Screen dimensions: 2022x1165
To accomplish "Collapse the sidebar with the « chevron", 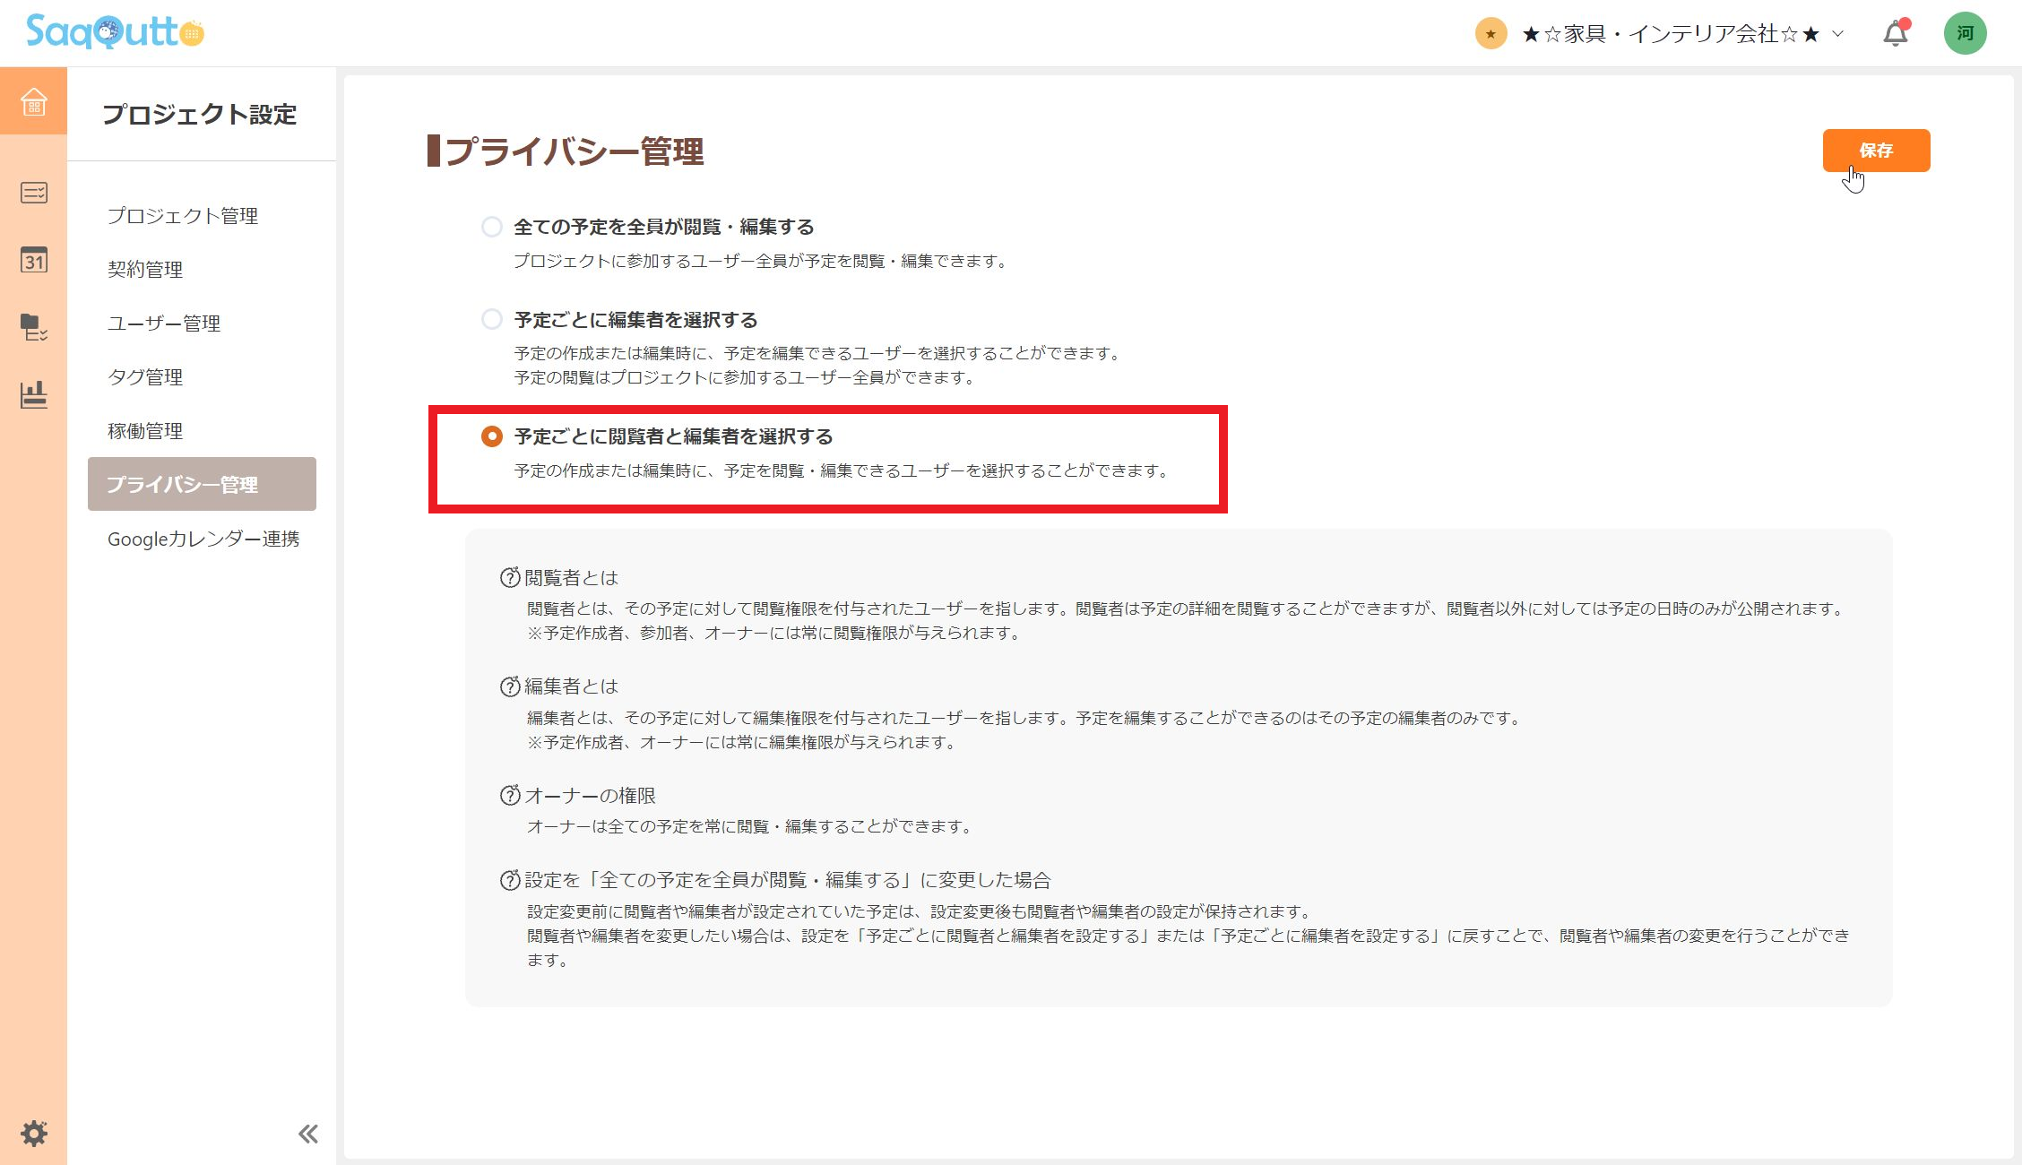I will [307, 1133].
